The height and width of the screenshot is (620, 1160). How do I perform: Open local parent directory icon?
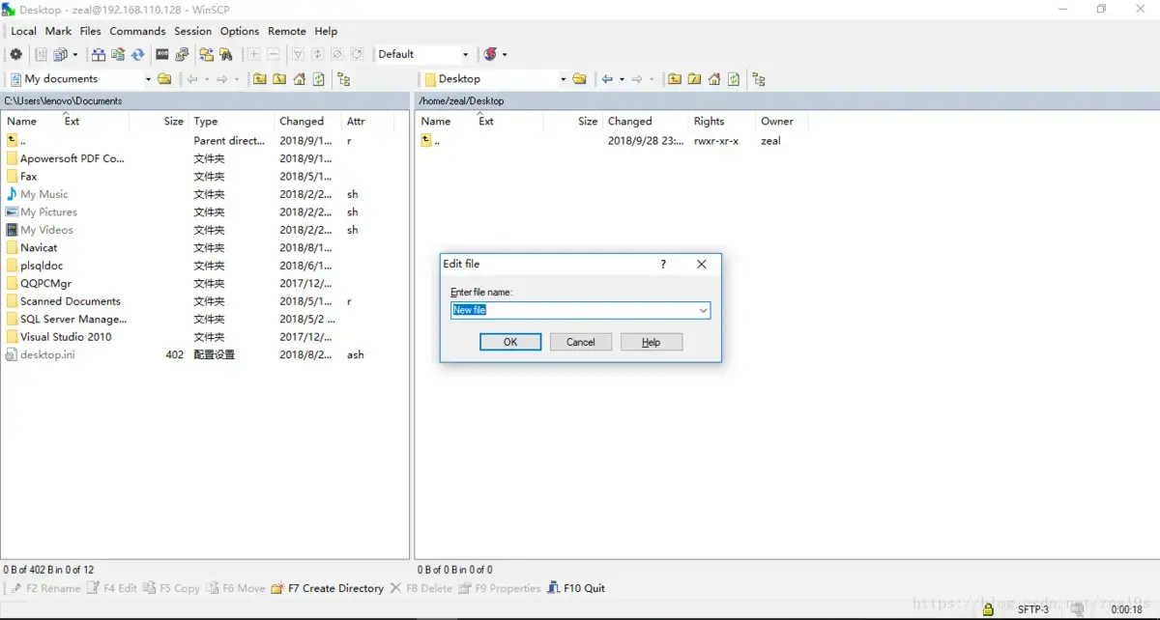(x=260, y=79)
